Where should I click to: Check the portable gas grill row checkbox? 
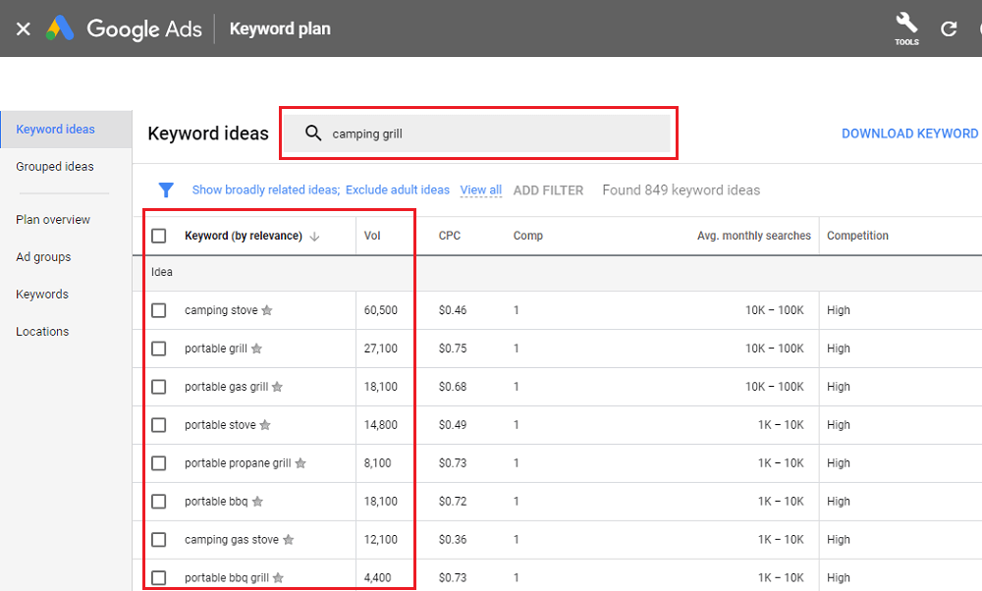click(x=159, y=386)
